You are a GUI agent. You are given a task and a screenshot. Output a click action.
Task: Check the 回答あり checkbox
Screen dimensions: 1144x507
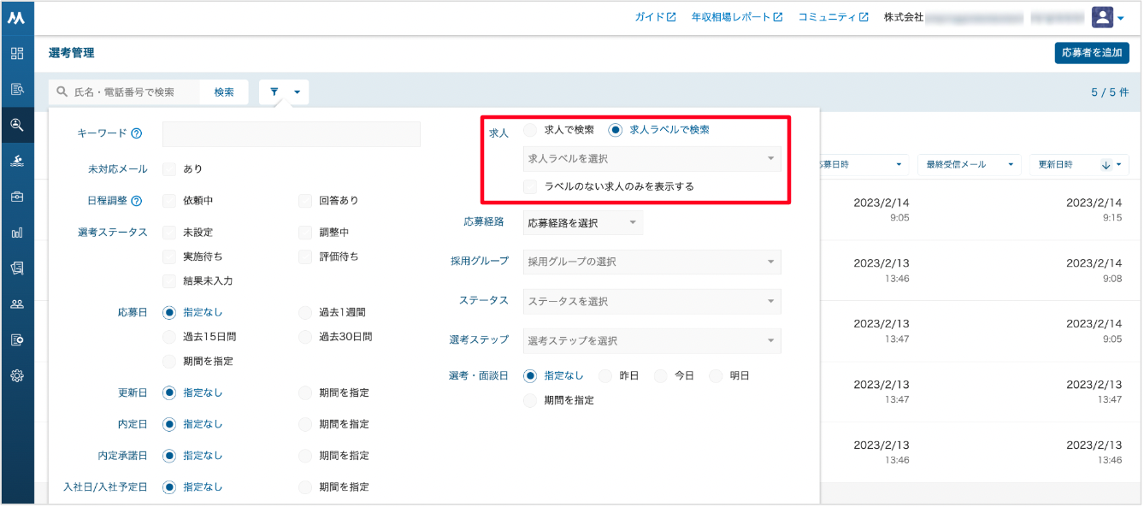(x=305, y=201)
